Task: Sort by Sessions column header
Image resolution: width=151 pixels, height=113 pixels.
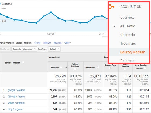Action: coord(54,67)
